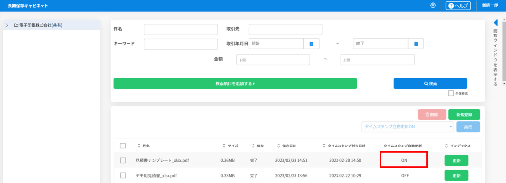Select the 電子印鑑株式会社(共有) folder
The height and width of the screenshot is (183, 506).
tap(38, 25)
